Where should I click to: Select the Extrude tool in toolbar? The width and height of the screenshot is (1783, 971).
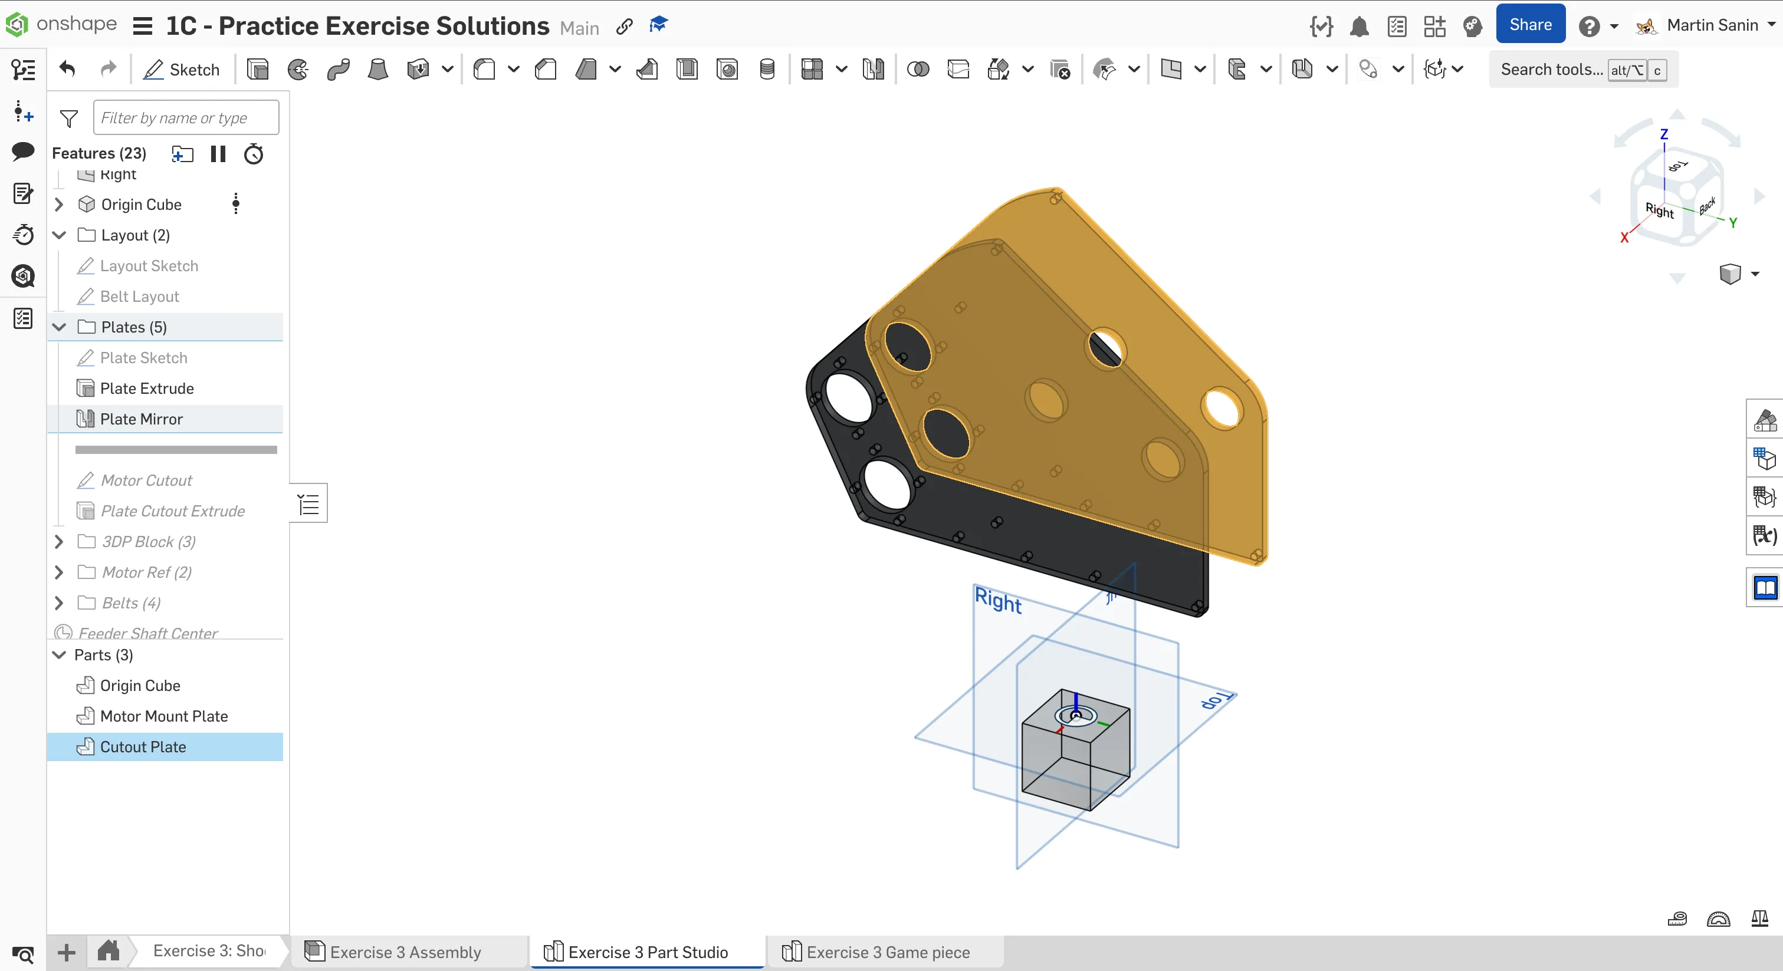point(258,69)
